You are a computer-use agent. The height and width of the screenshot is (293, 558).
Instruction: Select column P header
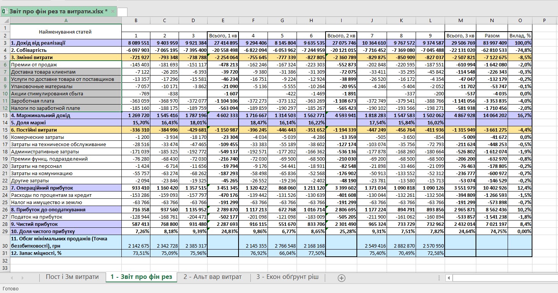coord(545,20)
